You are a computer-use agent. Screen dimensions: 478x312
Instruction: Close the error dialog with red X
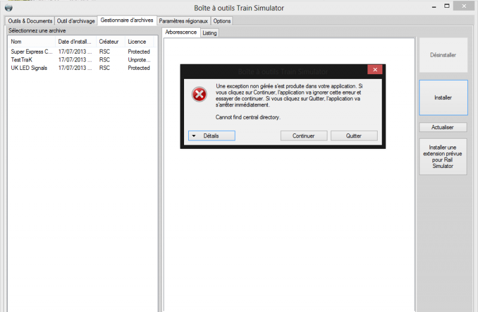tap(375, 69)
